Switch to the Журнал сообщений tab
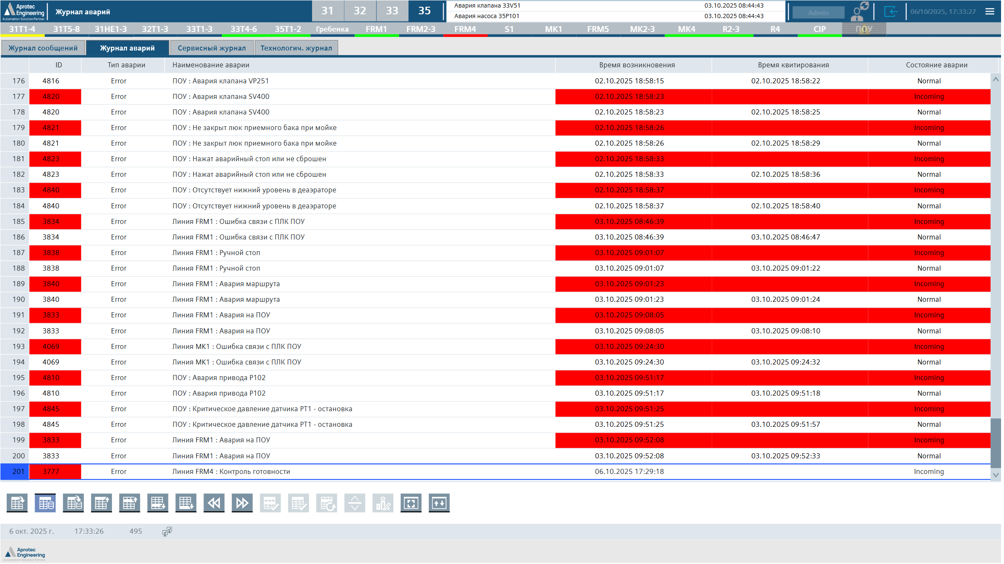The height and width of the screenshot is (564, 1004). coord(43,48)
